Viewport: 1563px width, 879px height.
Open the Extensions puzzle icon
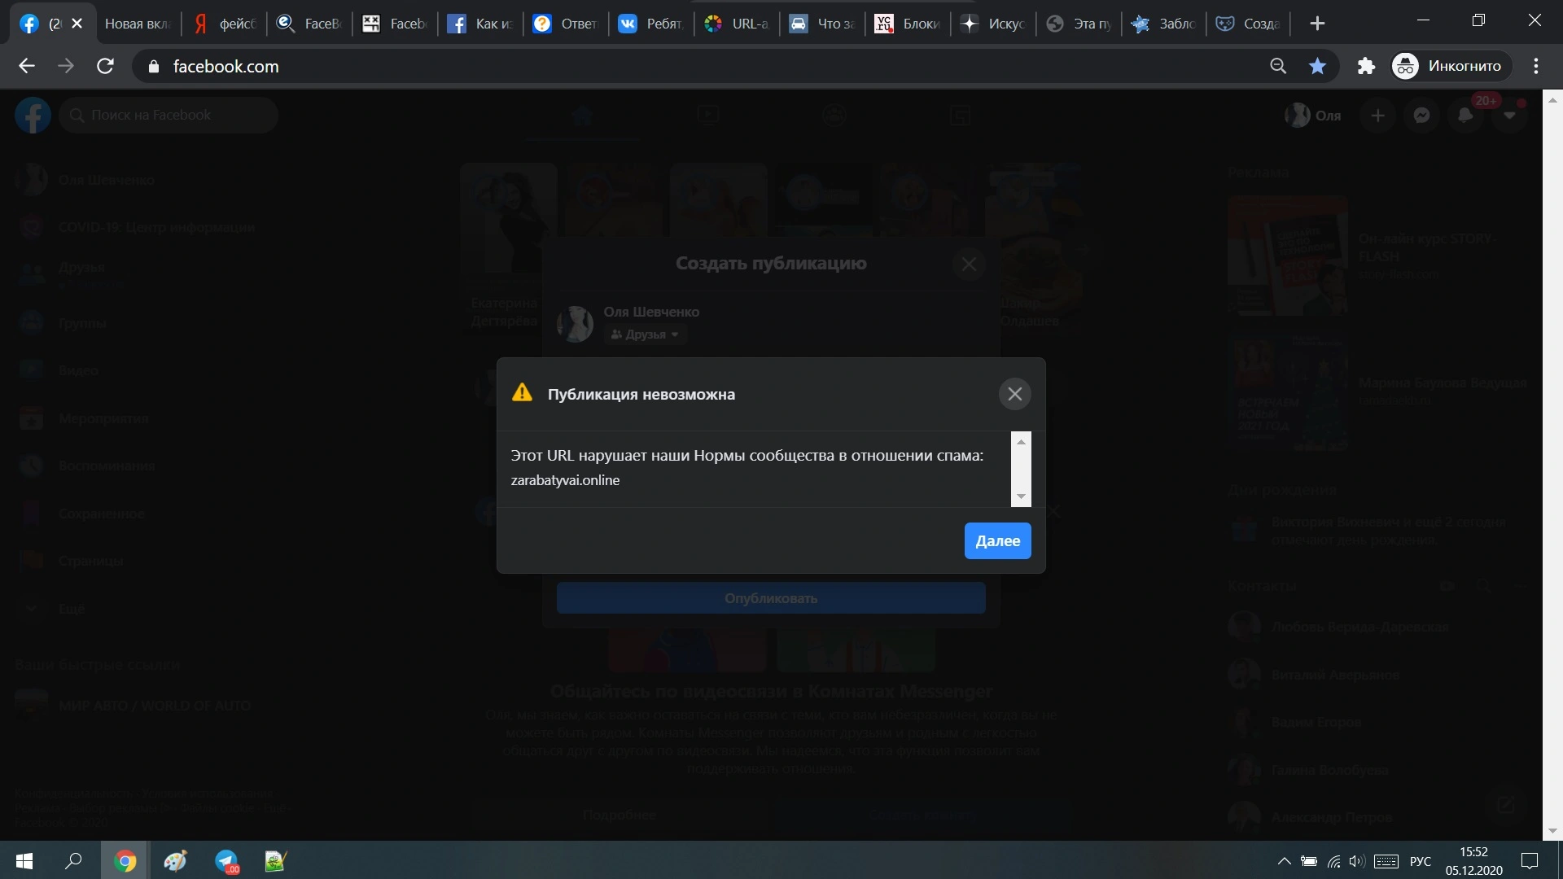tap(1366, 66)
